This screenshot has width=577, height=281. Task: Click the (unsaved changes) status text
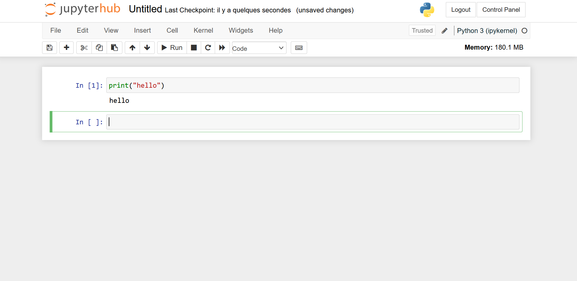(x=325, y=10)
